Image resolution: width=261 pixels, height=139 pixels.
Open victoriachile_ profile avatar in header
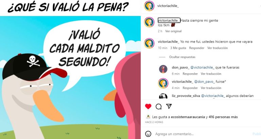(x=149, y=6)
